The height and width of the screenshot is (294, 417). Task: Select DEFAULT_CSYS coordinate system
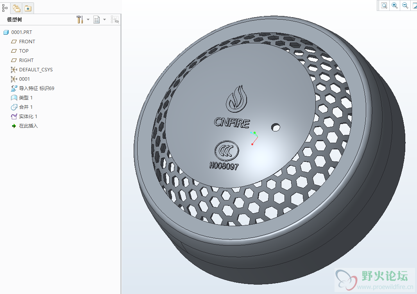(36, 69)
